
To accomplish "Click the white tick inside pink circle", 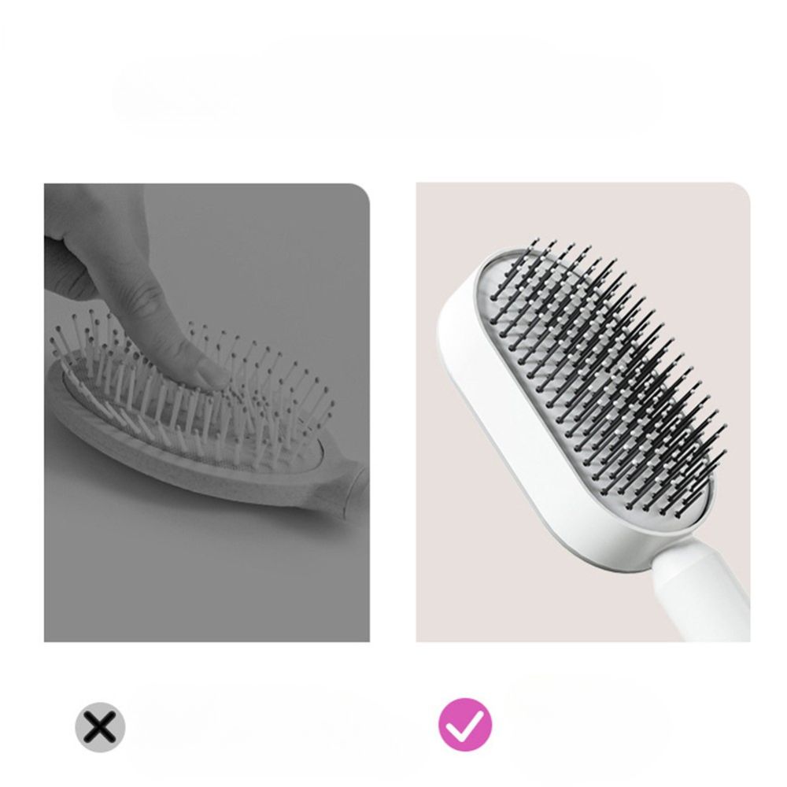I will pos(465,725).
